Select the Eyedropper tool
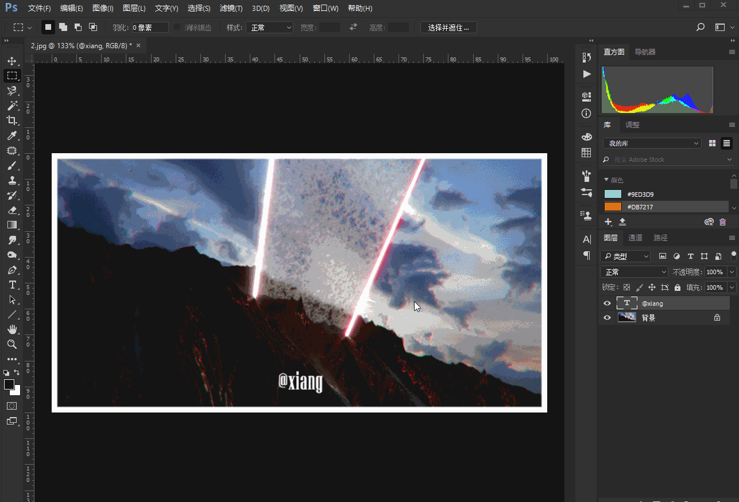Viewport: 739px width, 502px height. tap(11, 135)
